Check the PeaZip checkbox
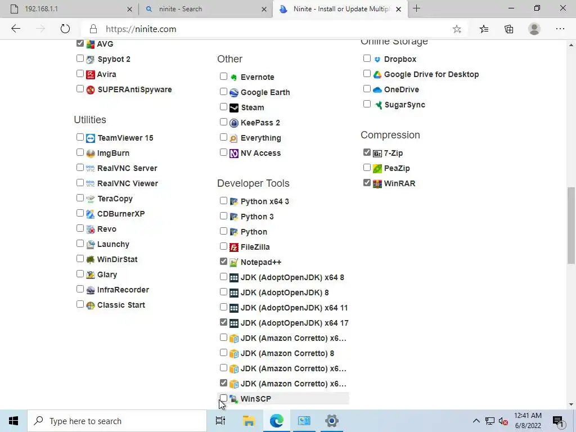576x432 pixels. [x=367, y=168]
